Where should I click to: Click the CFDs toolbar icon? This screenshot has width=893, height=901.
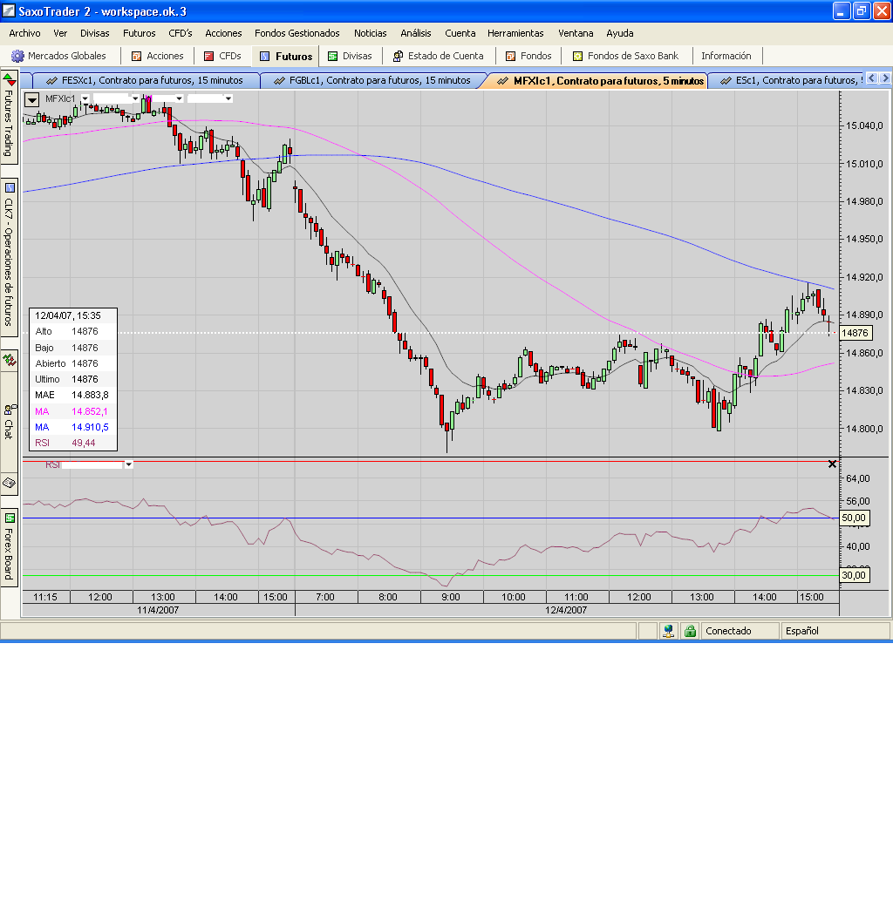point(208,56)
